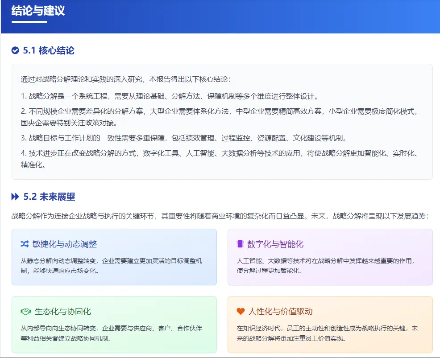Click the handshake icon next to 生态化与协同化

click(26, 312)
